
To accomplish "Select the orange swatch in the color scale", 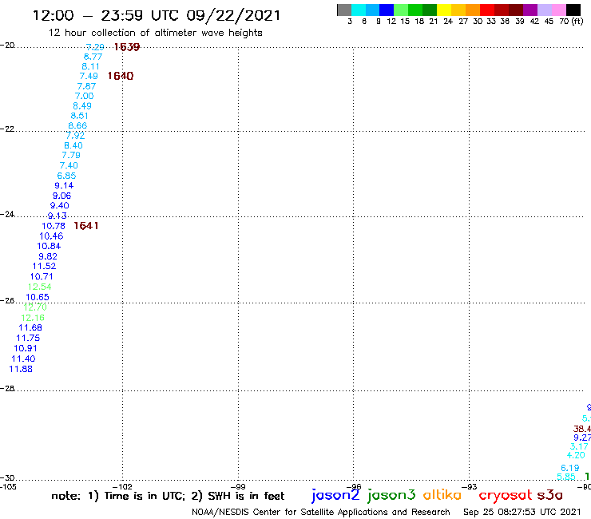I will [473, 10].
